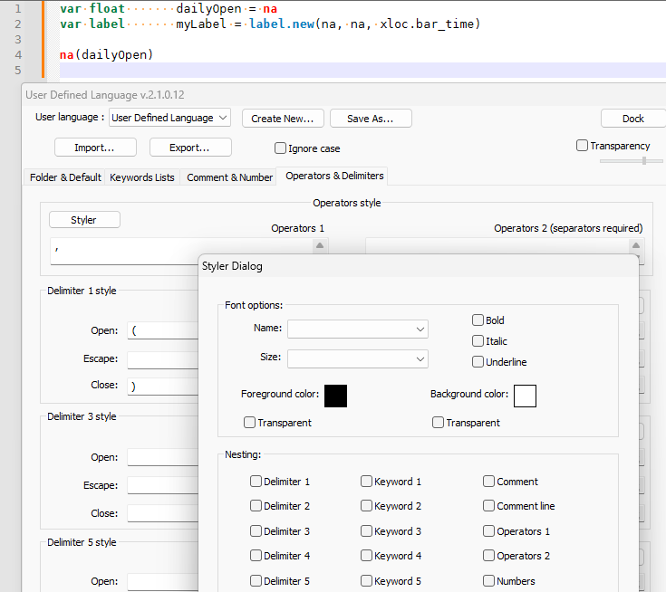Click Delimiter 1 Escape field

(x=163, y=359)
